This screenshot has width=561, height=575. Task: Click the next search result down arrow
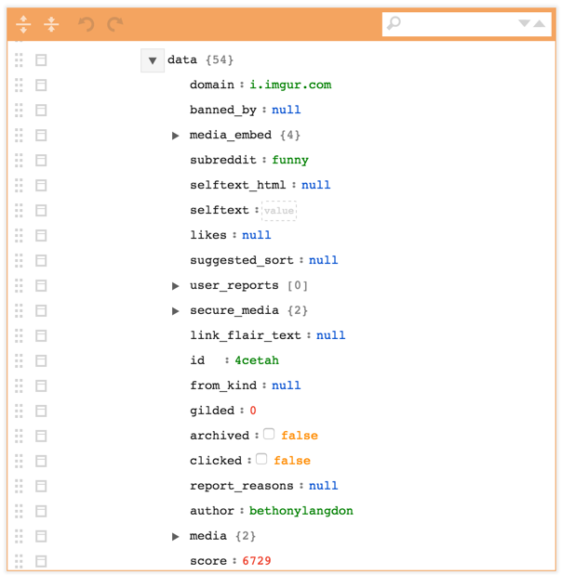(x=525, y=23)
